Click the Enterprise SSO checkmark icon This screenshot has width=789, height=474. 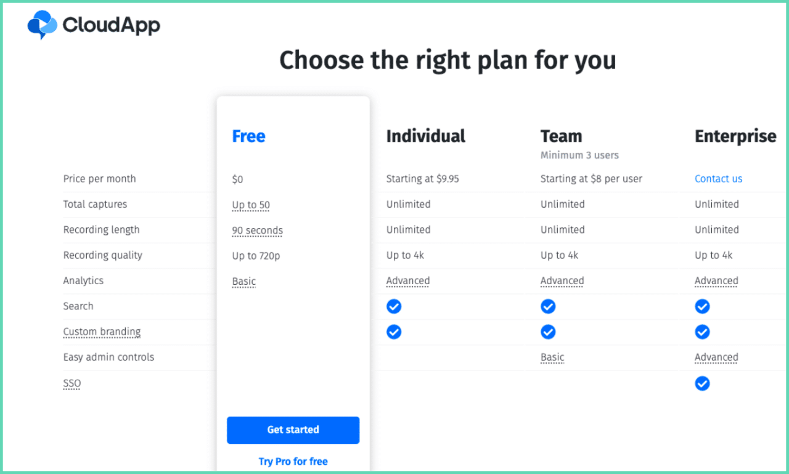[x=702, y=384]
